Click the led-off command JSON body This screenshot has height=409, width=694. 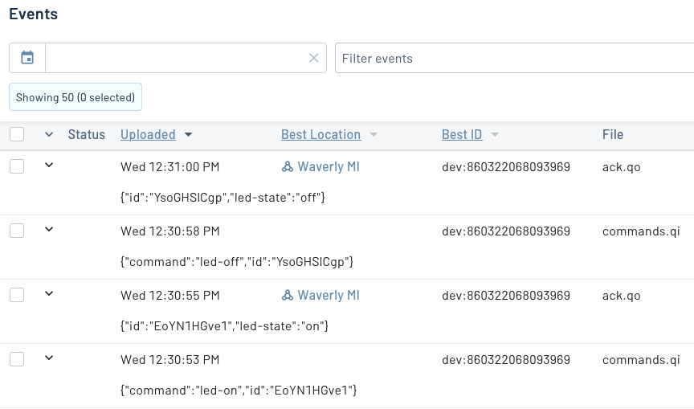(237, 262)
